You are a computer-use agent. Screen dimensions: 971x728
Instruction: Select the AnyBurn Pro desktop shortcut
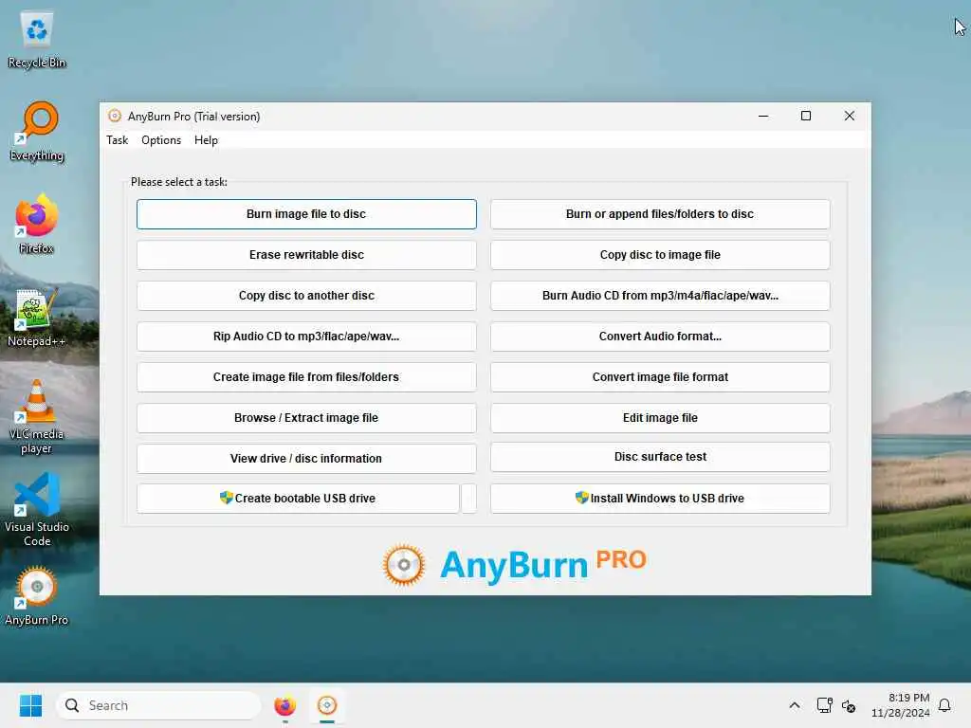(x=37, y=596)
